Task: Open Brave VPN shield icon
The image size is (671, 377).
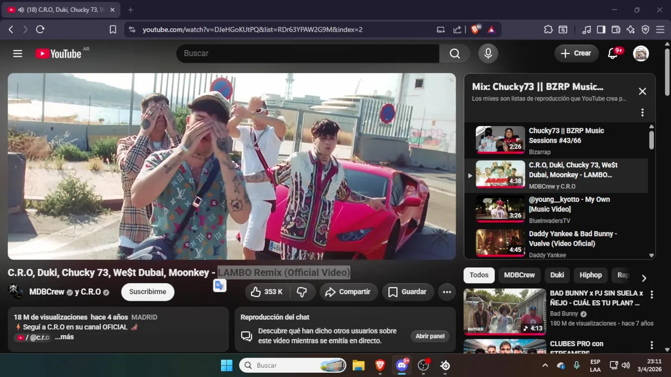Action: tap(645, 30)
